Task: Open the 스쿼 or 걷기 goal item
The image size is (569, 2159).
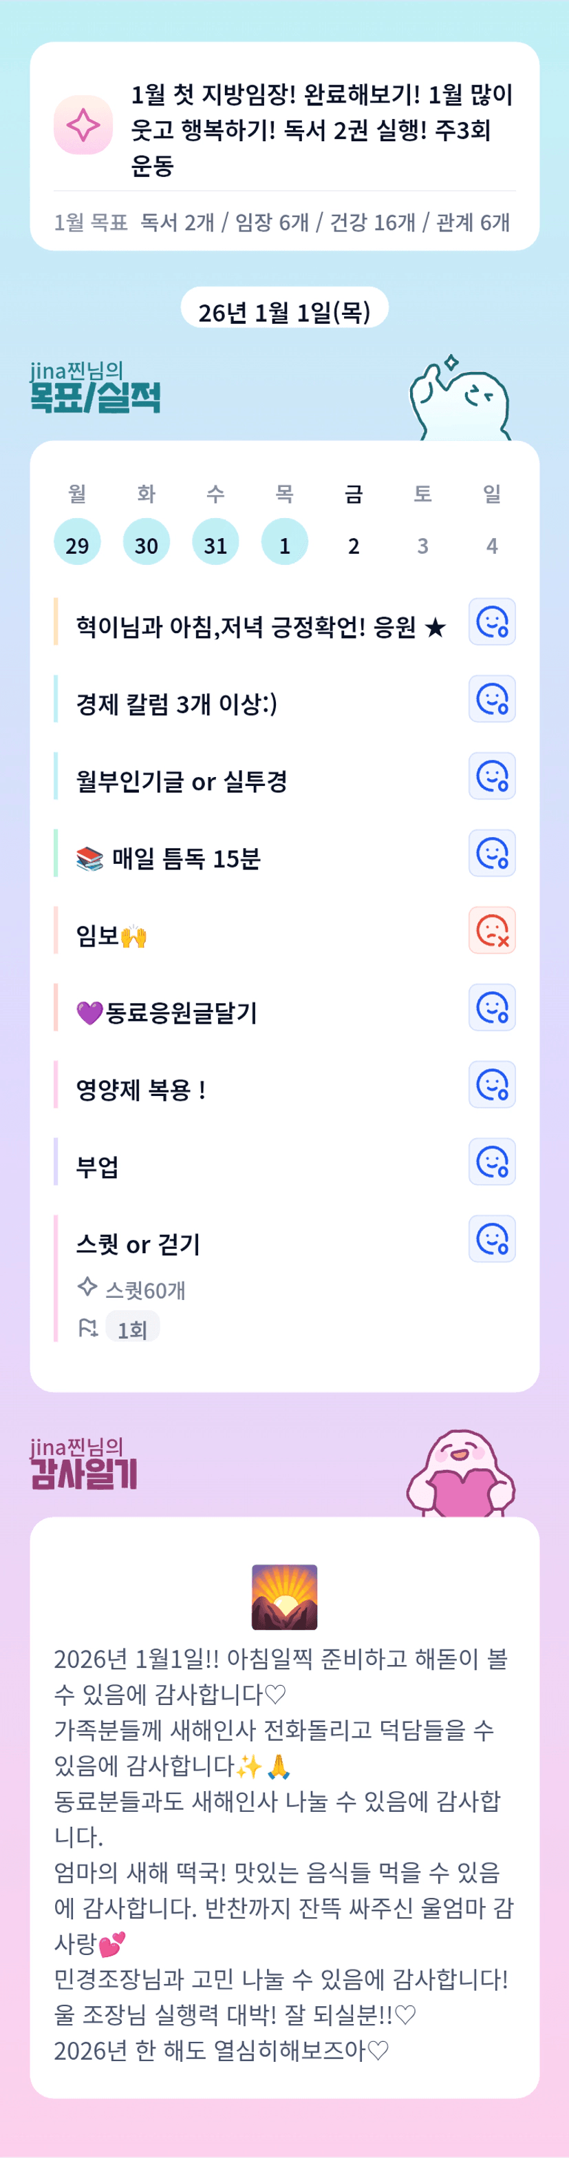Action: click(x=139, y=1245)
